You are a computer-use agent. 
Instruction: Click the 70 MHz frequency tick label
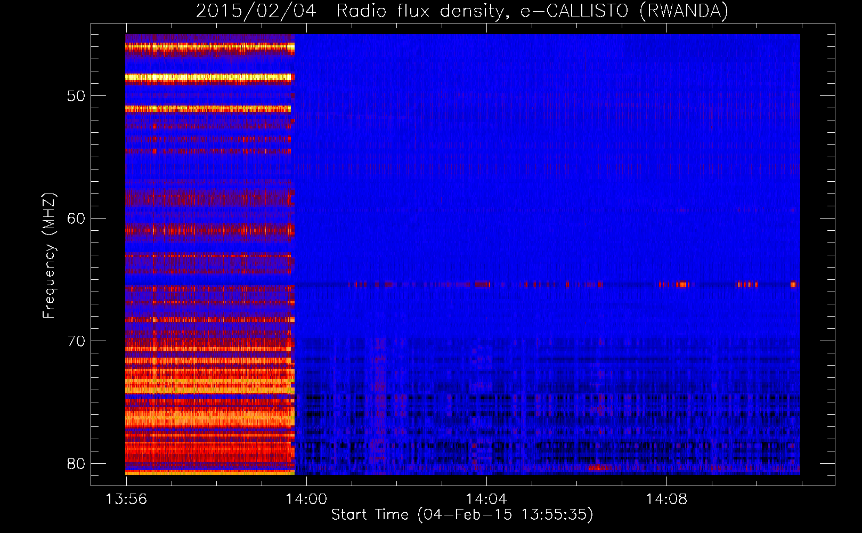(x=76, y=341)
